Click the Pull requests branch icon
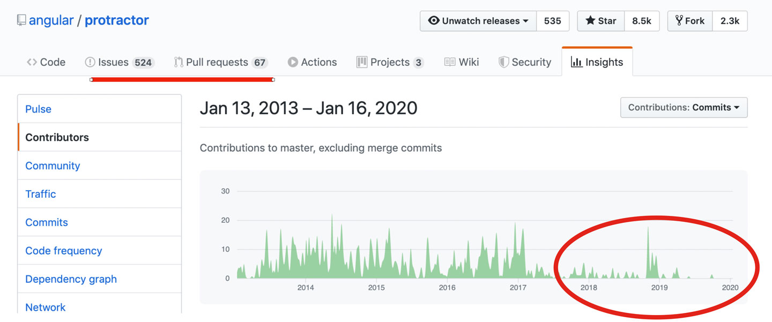772x322 pixels. [179, 62]
